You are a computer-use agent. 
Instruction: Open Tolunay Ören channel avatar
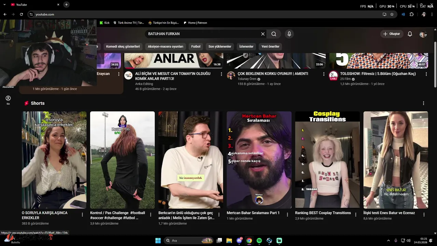coord(231,76)
